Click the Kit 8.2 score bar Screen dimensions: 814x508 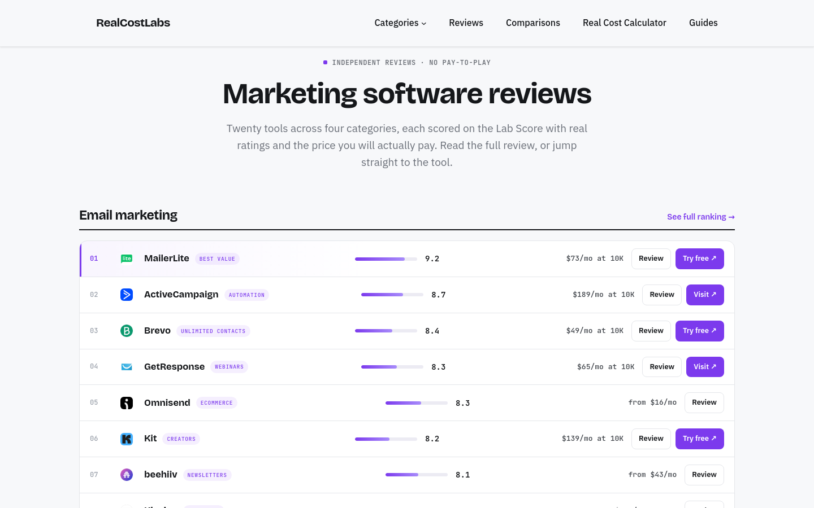[386, 439]
